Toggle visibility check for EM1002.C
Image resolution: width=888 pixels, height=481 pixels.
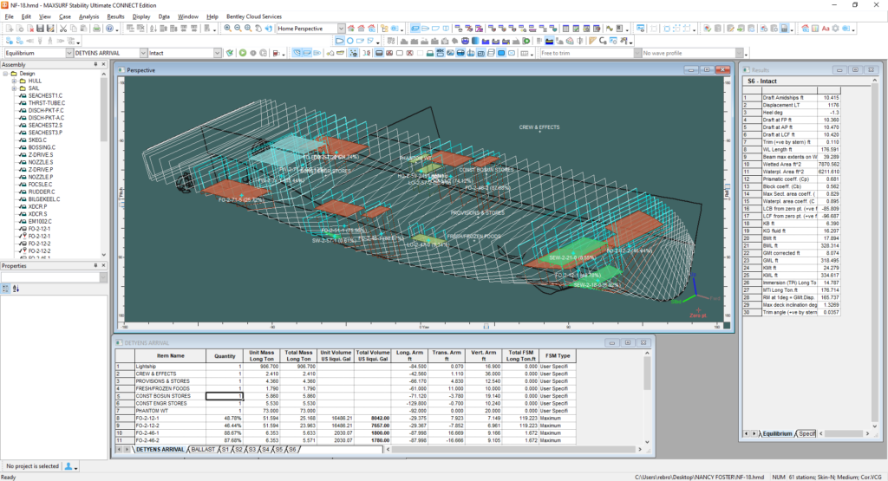pyautogui.click(x=23, y=221)
